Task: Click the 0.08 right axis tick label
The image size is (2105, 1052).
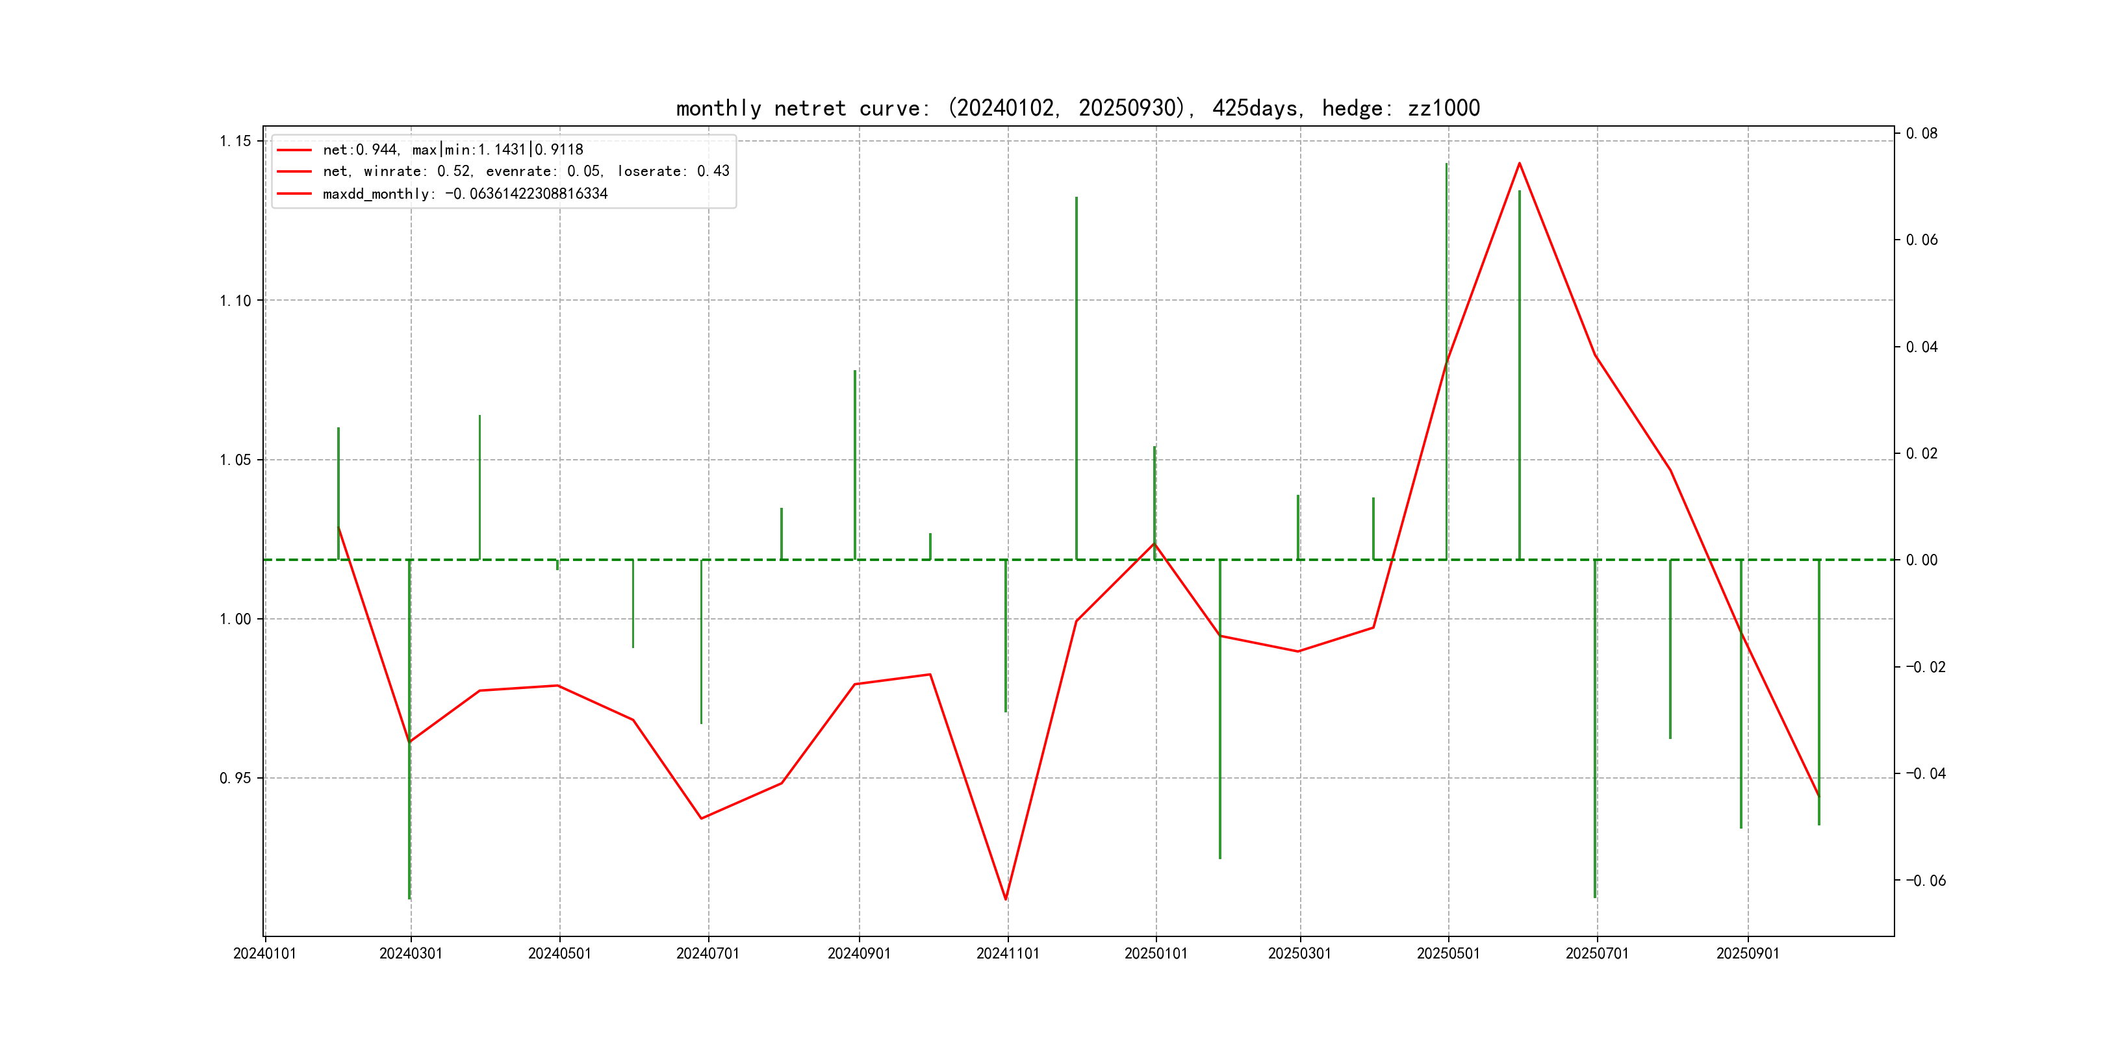Action: pyautogui.click(x=1921, y=133)
